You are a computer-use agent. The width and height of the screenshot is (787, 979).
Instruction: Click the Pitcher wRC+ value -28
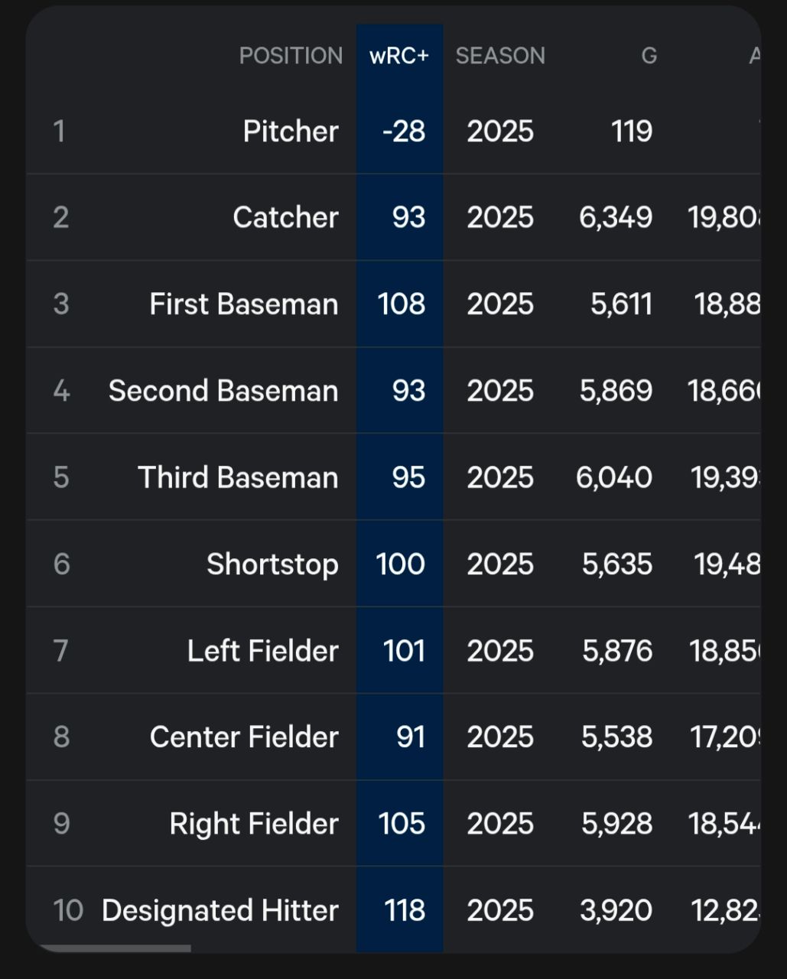point(403,132)
